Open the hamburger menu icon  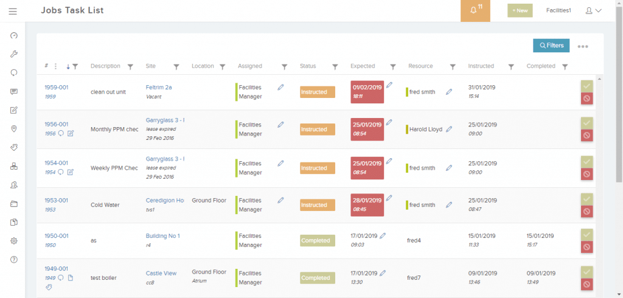point(13,11)
